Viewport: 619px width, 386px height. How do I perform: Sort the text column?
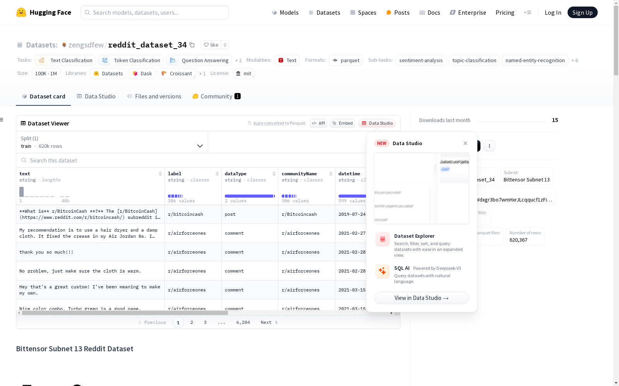coord(160,174)
